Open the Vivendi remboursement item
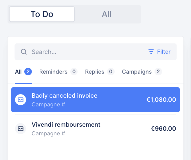Screen dimensions: 191x160 pyautogui.click(x=66, y=125)
